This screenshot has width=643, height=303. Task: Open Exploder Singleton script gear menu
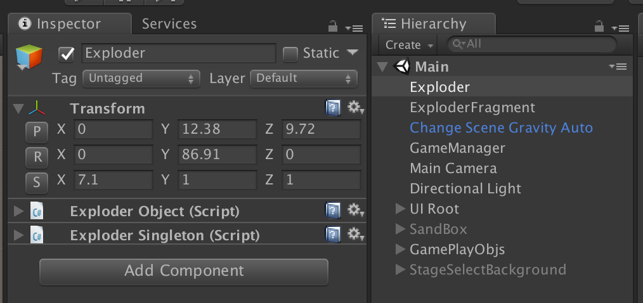pos(355,235)
